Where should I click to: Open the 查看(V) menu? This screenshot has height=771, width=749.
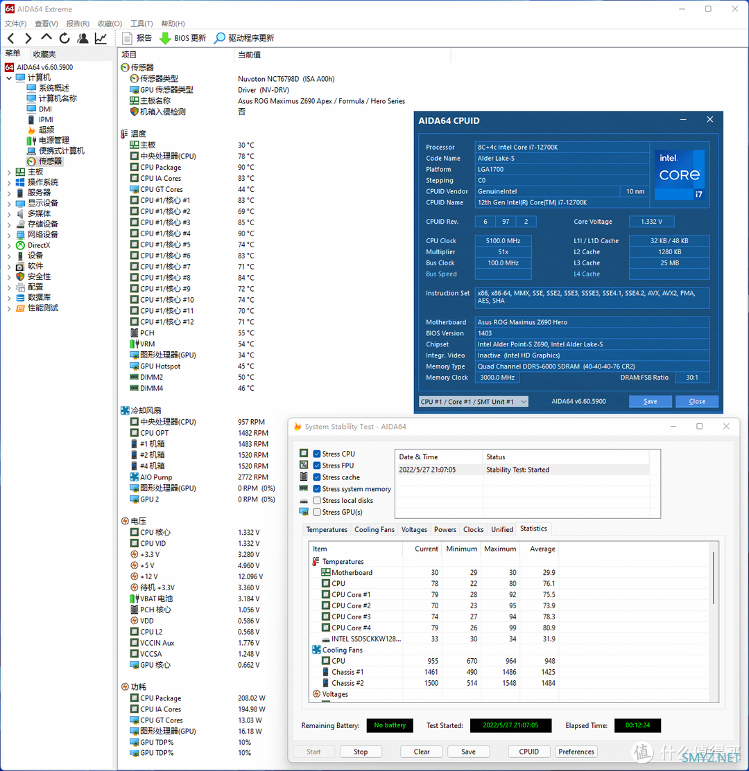46,24
